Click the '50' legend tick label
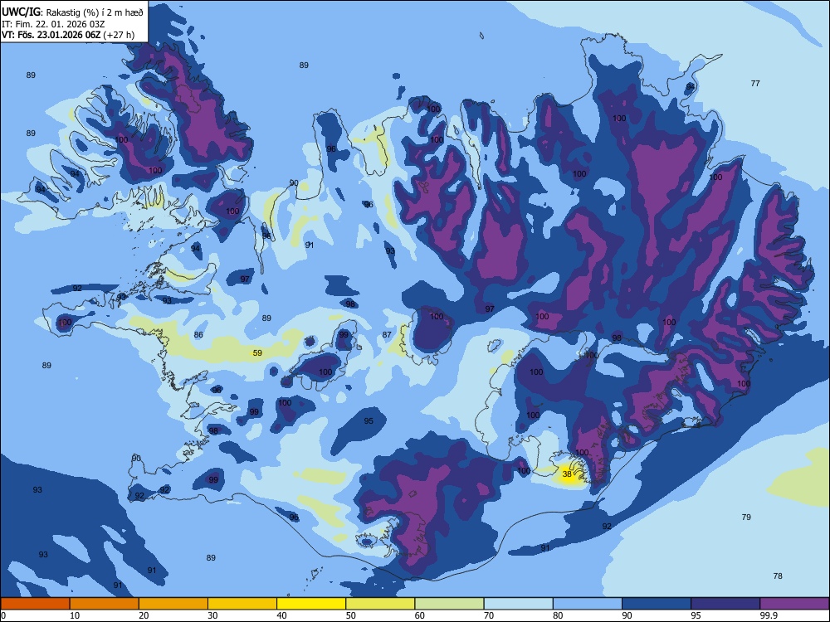 pos(350,615)
